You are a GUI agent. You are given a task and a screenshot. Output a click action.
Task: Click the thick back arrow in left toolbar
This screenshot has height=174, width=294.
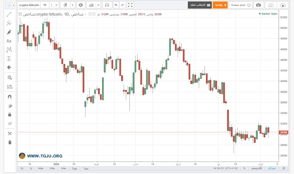9,67
